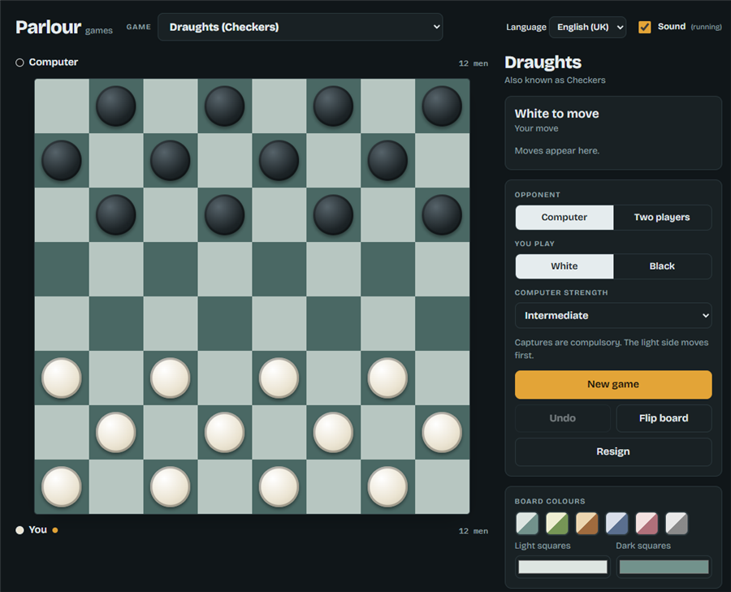Select second white man from left in bottom row
The height and width of the screenshot is (592, 731).
171,486
